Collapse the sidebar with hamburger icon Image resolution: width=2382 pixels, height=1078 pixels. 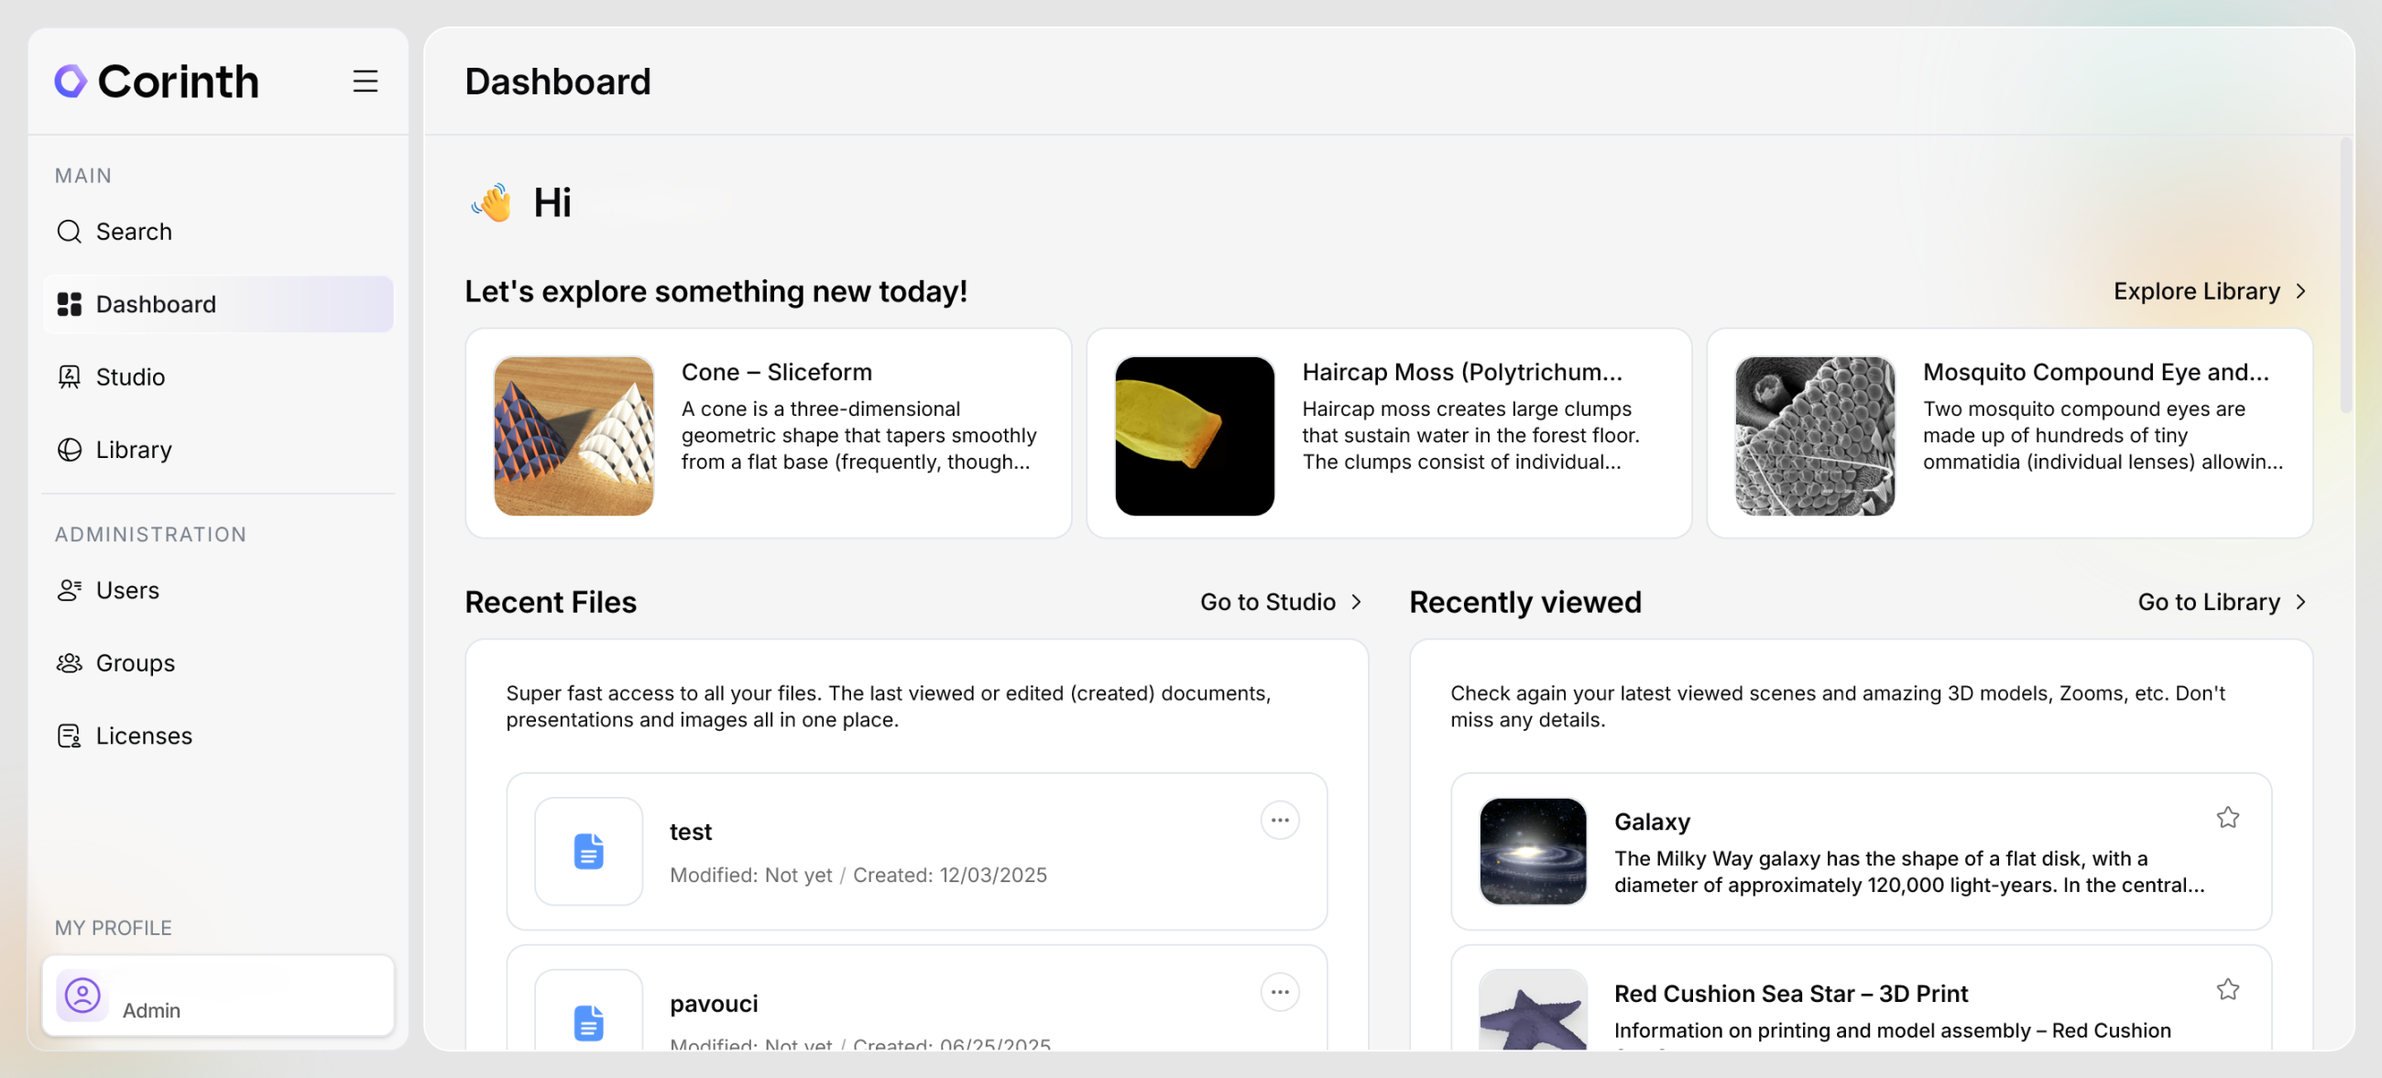click(366, 82)
